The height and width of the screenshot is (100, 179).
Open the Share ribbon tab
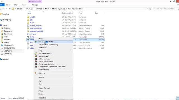(16, 5)
